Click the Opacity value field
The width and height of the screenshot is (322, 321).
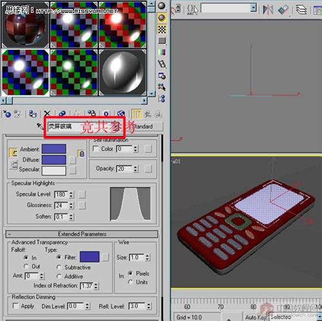[124, 169]
